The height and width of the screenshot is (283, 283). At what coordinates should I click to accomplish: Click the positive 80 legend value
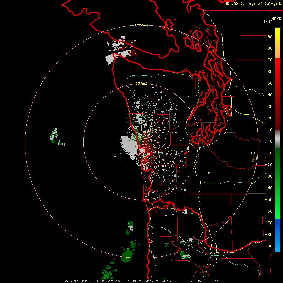pos(270,48)
